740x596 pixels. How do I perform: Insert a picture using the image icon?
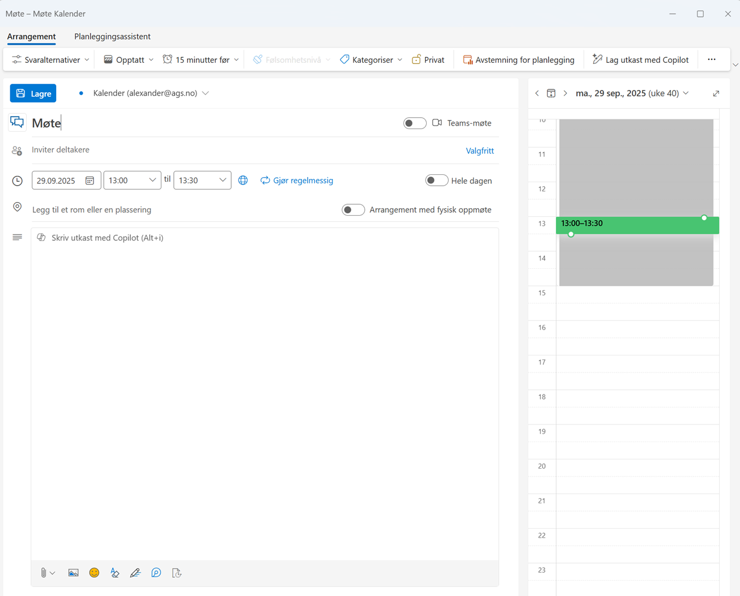point(73,573)
